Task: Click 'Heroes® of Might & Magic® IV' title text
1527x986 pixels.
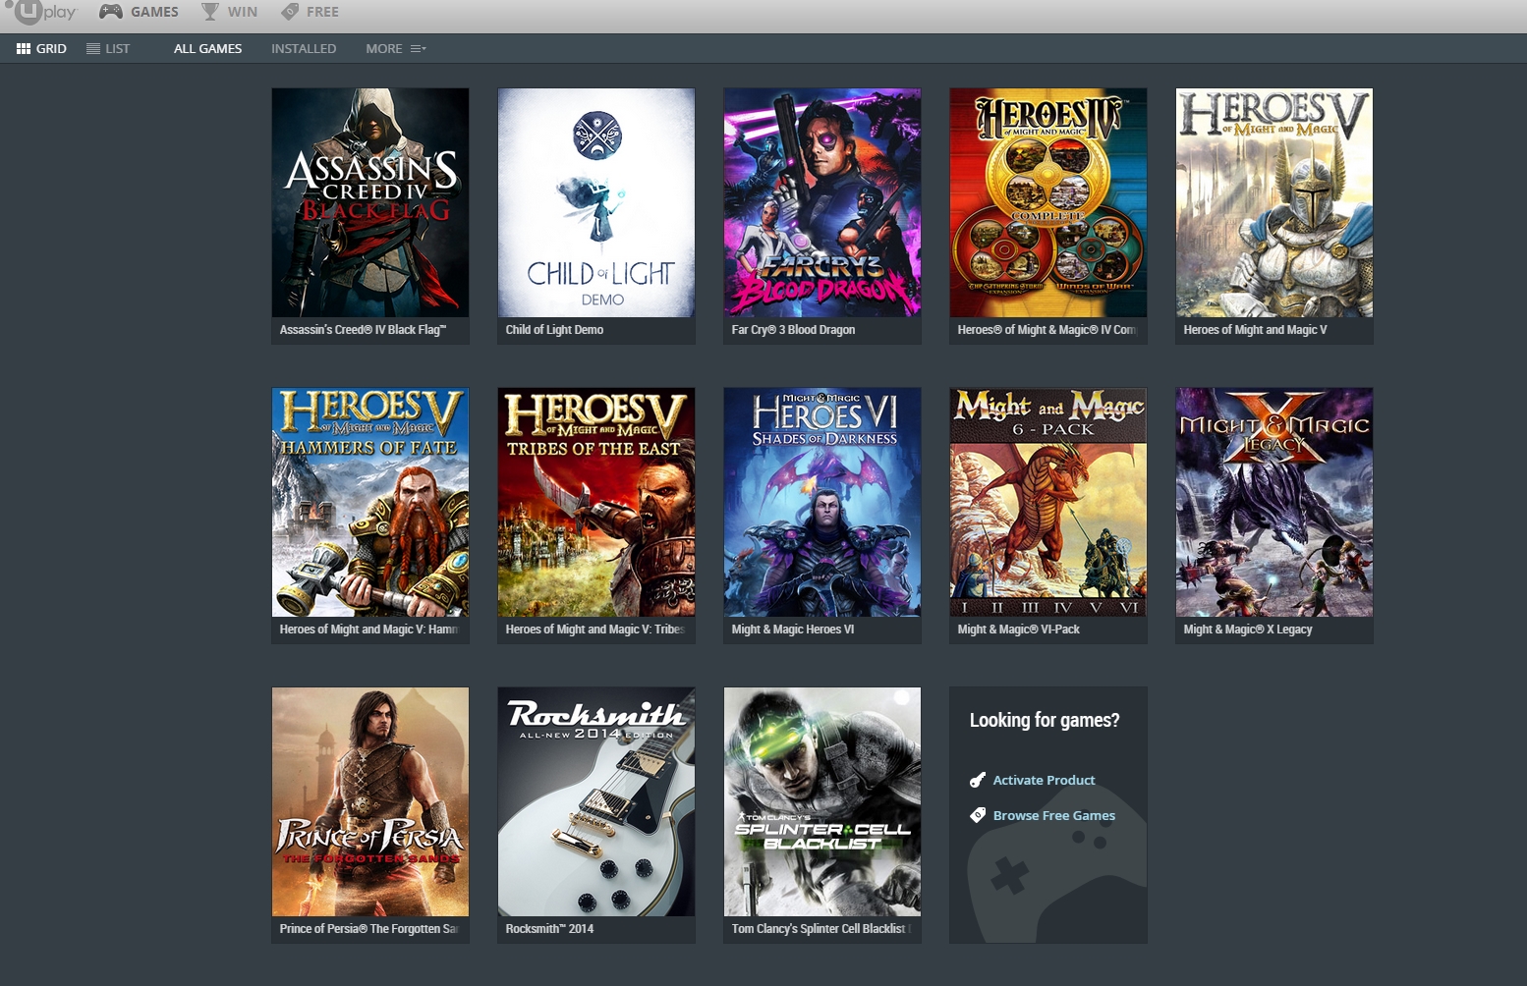Action: pyautogui.click(x=1046, y=330)
